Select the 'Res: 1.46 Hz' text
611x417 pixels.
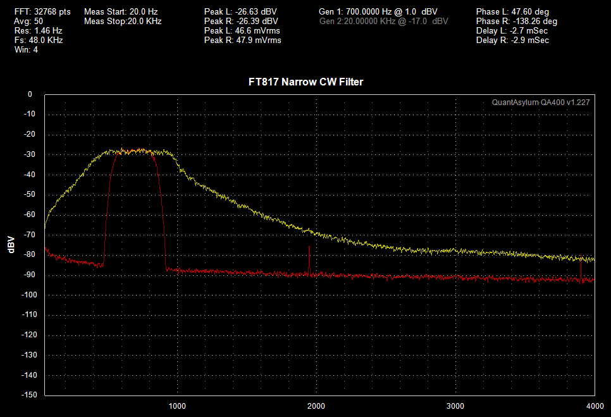tap(38, 30)
